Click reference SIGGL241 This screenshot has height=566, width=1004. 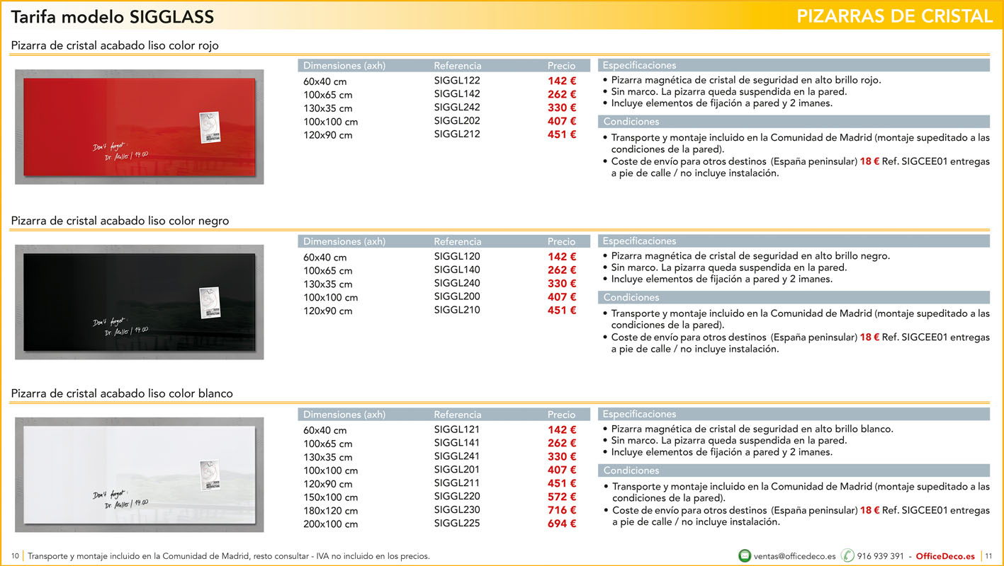pos(457,456)
